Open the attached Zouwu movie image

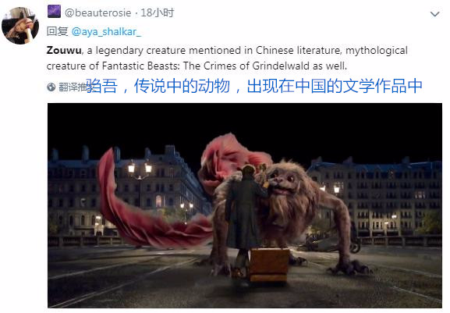point(245,205)
